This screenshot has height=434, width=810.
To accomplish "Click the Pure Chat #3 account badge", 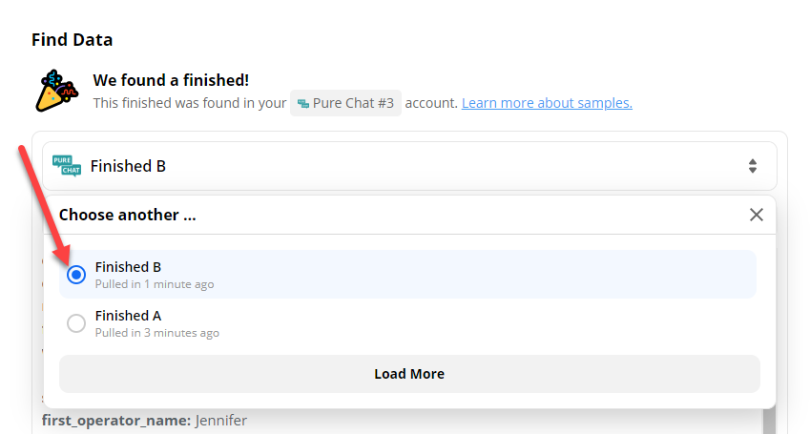I will point(345,103).
